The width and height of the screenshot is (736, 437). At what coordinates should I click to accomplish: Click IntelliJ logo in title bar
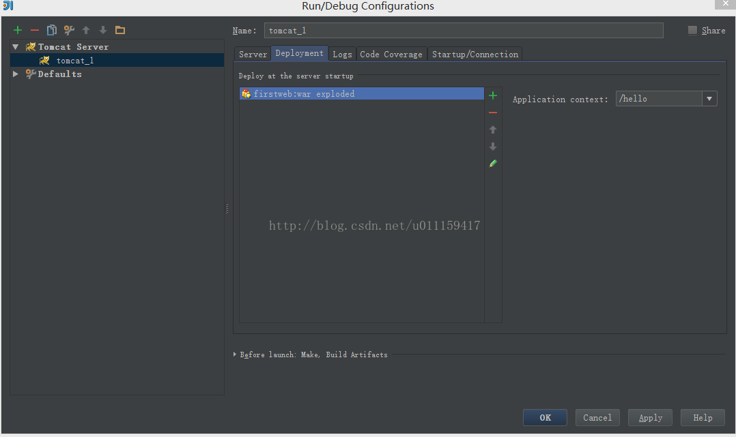[x=8, y=5]
